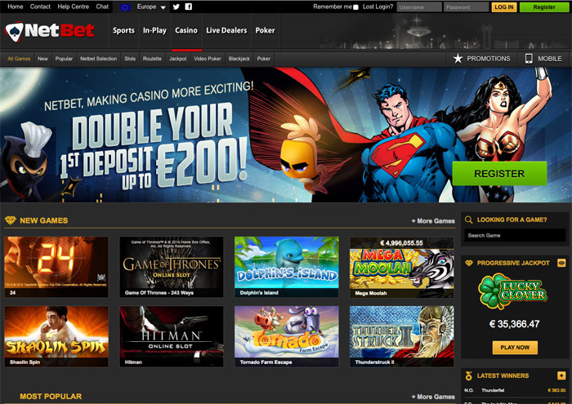Click the Progressive Jackpot diamond icon
The height and width of the screenshot is (404, 572).
point(469,263)
